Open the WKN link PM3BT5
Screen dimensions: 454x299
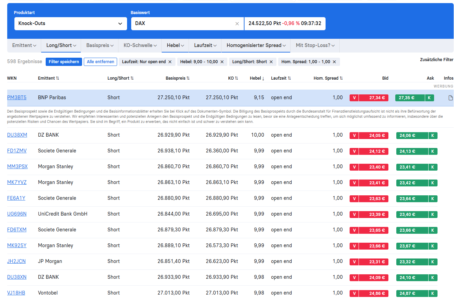click(17, 97)
